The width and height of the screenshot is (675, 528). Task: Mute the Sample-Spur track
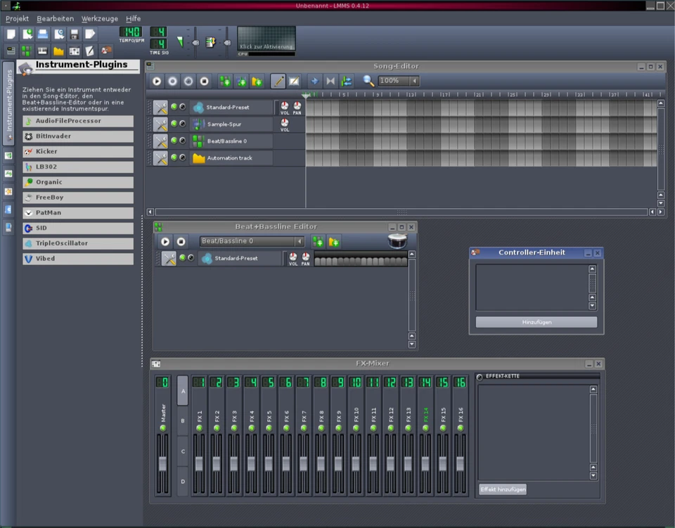[x=174, y=124]
